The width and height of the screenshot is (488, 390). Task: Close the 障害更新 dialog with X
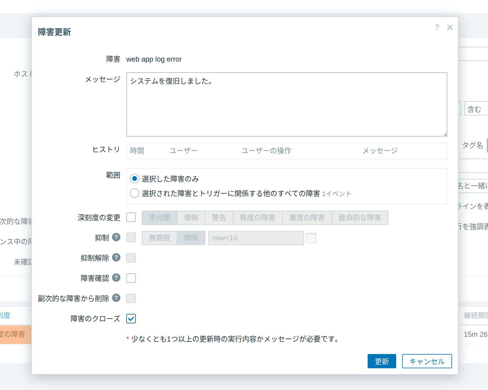(450, 28)
